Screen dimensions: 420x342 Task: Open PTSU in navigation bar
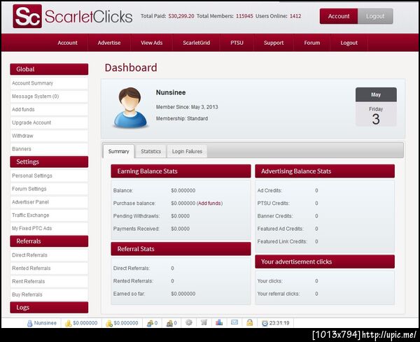(x=237, y=43)
